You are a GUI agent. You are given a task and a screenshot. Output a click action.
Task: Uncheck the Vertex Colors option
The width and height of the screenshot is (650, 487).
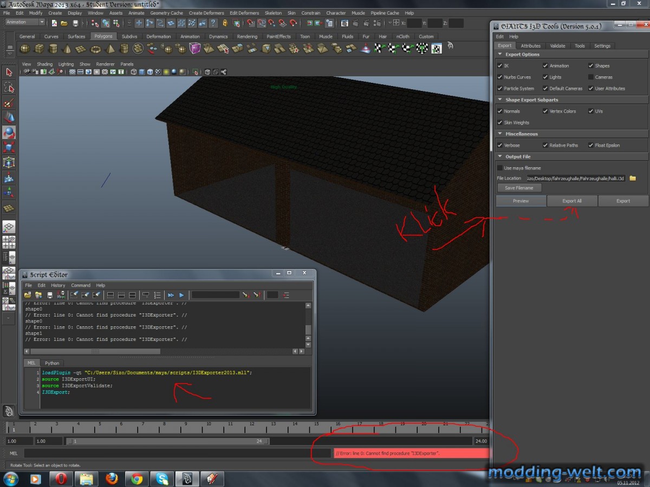(x=545, y=111)
